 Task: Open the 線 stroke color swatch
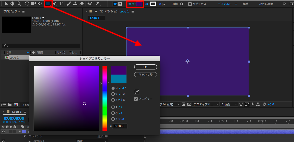(x=153, y=4)
